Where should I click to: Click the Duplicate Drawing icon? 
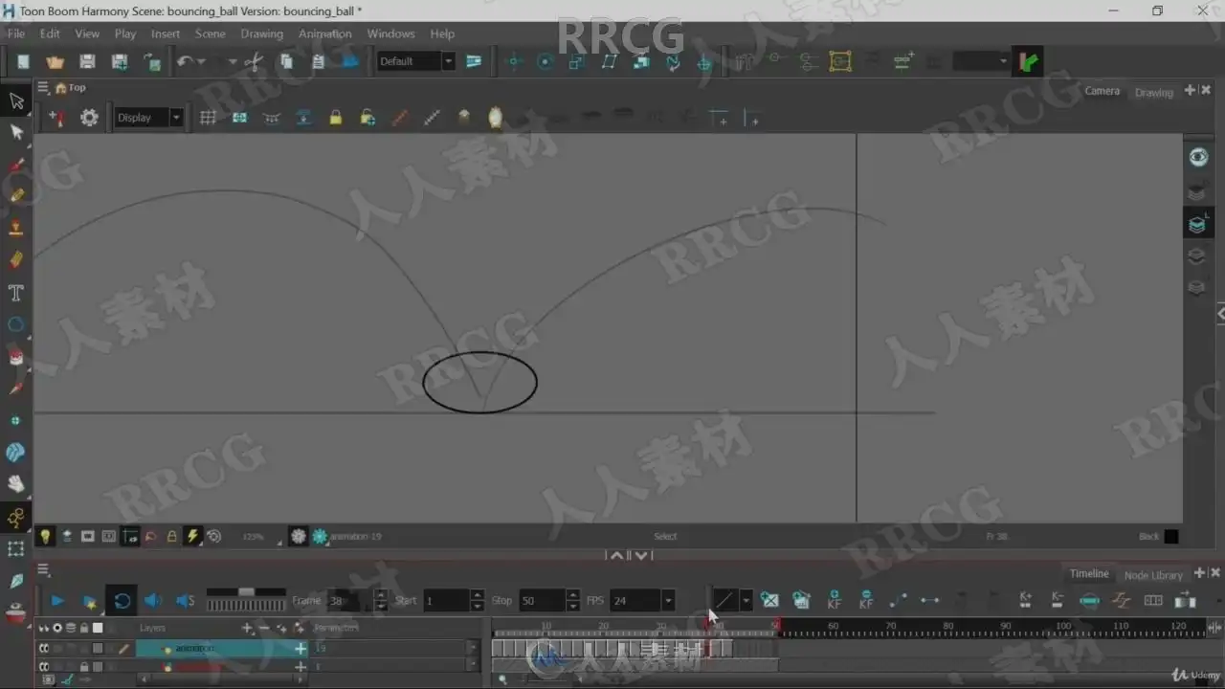[x=802, y=600]
